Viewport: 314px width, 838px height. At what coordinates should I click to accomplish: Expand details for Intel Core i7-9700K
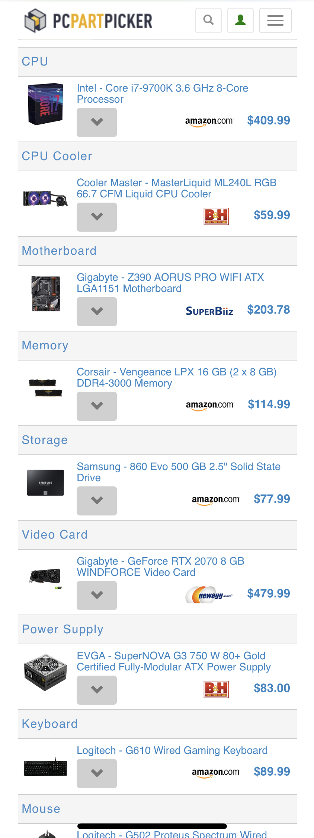coord(97,122)
